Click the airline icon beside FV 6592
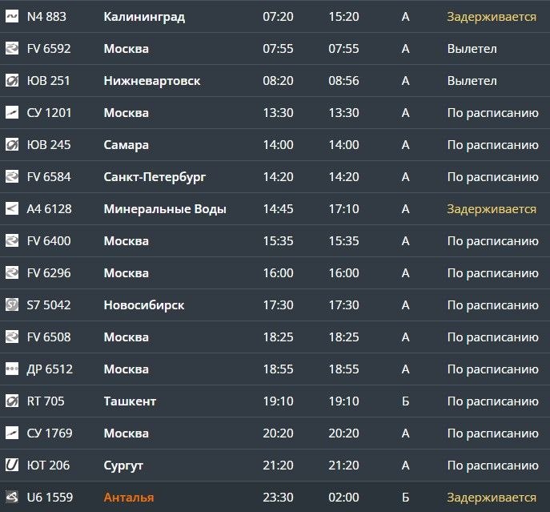The width and height of the screenshot is (550, 512). click(11, 48)
